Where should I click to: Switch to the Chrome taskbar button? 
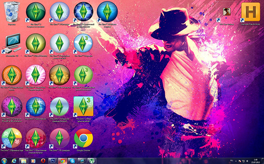(63, 161)
